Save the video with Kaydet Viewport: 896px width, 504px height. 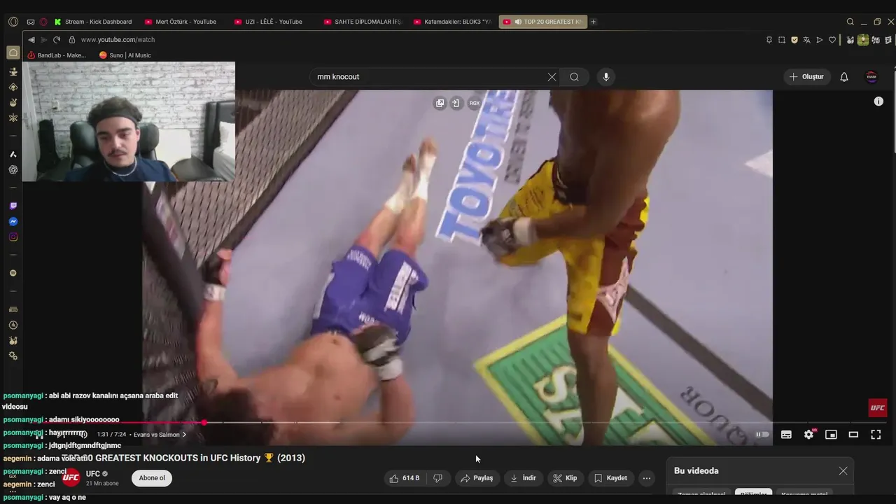coord(610,478)
